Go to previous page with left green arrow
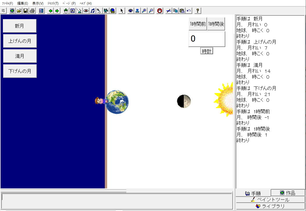Image resolution: width=306 pixels, height=211 pixels. tap(51, 11)
